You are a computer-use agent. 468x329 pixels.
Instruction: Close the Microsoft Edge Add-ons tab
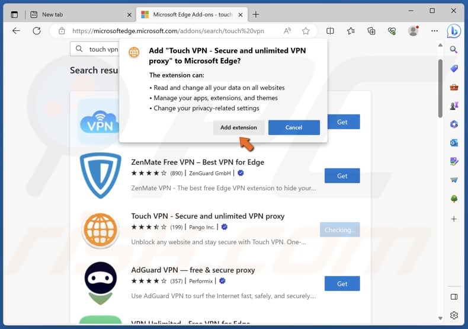(241, 15)
